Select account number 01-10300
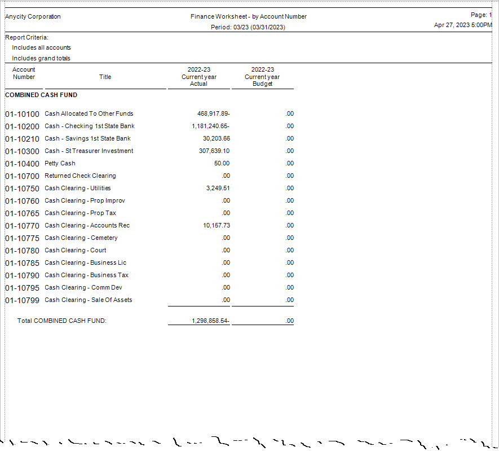The width and height of the screenshot is (499, 451). (x=22, y=151)
